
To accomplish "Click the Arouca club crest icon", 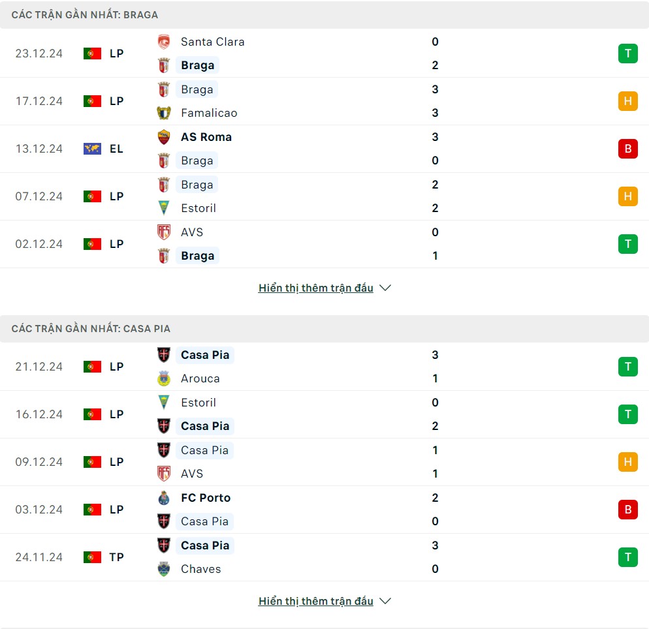I will [x=164, y=378].
